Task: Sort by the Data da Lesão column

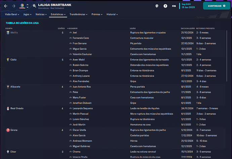Action: [x=188, y=29]
